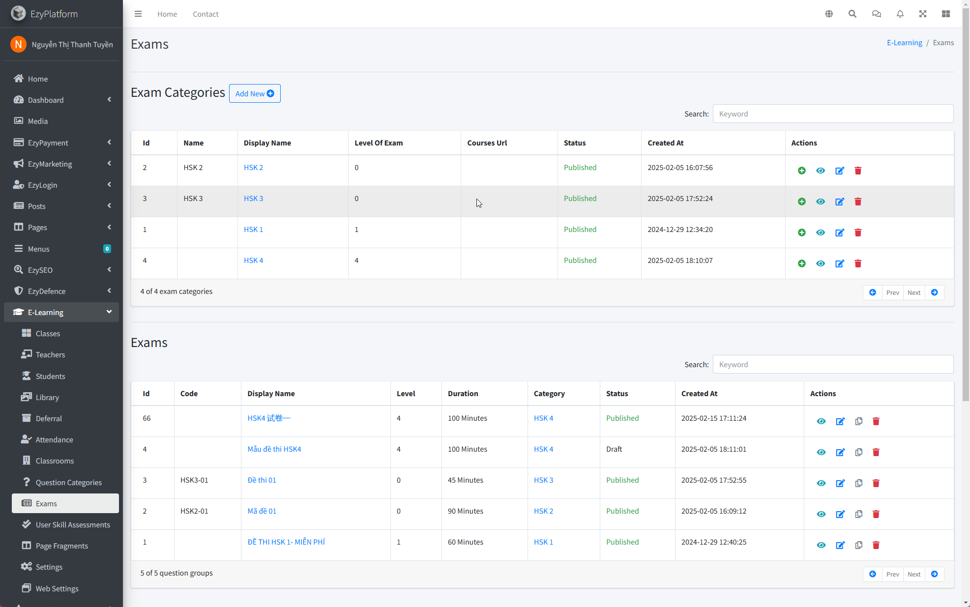
Task: Edit the HSK 3 category
Action: pos(840,202)
